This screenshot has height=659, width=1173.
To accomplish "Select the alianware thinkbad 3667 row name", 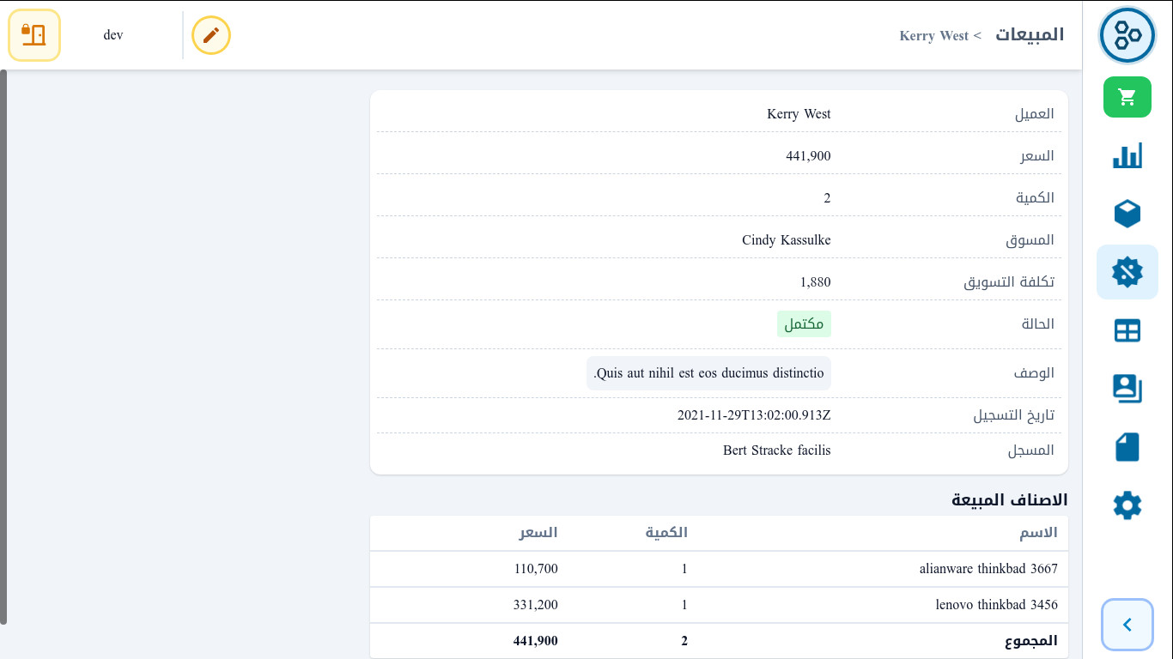I will coord(988,569).
